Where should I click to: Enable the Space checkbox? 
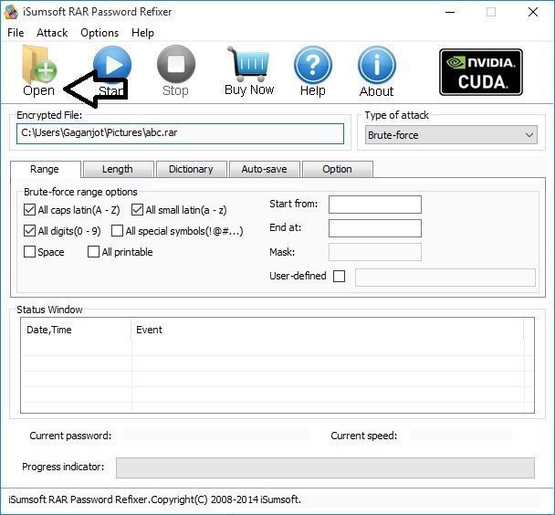[x=29, y=252]
